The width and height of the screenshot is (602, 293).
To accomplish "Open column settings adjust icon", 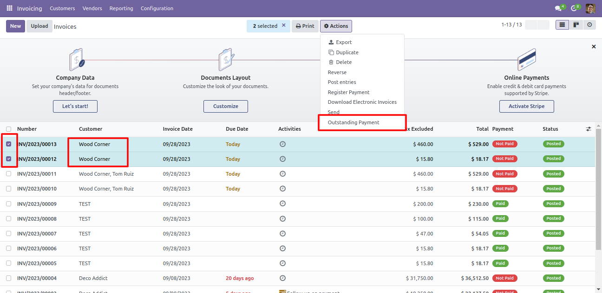I will click(x=589, y=129).
